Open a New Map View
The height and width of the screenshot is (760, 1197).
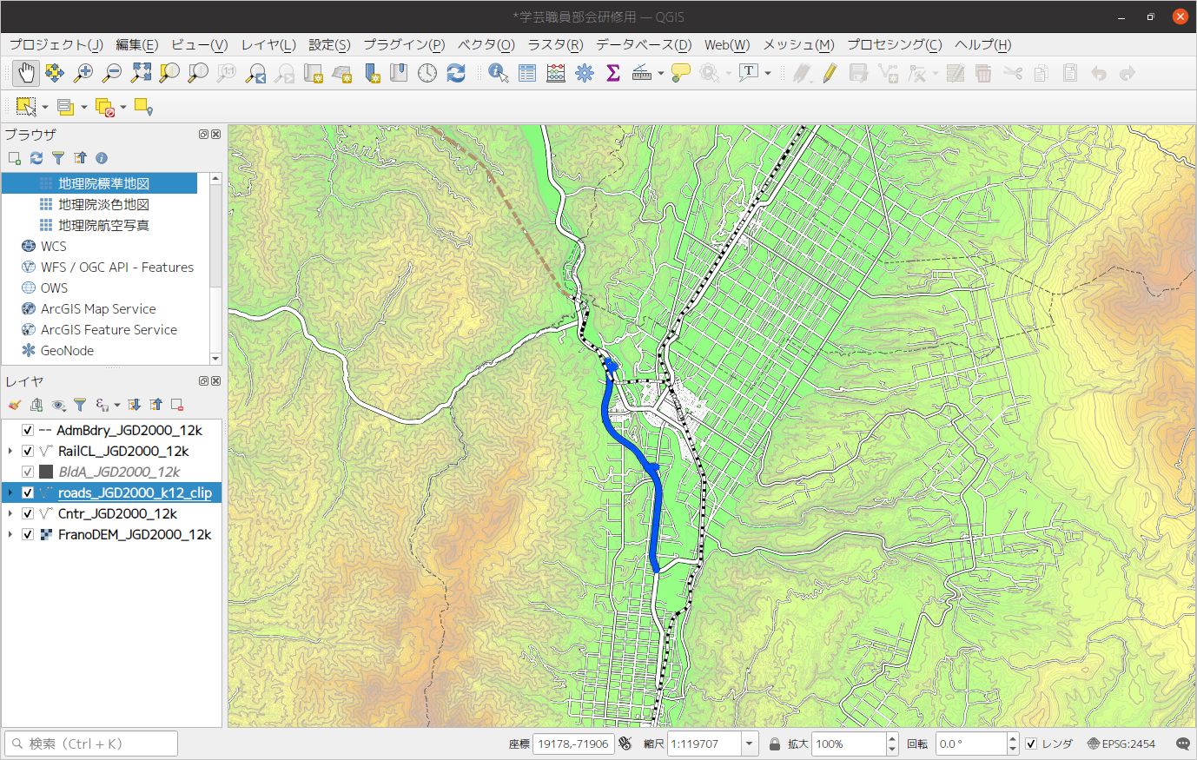coord(313,74)
